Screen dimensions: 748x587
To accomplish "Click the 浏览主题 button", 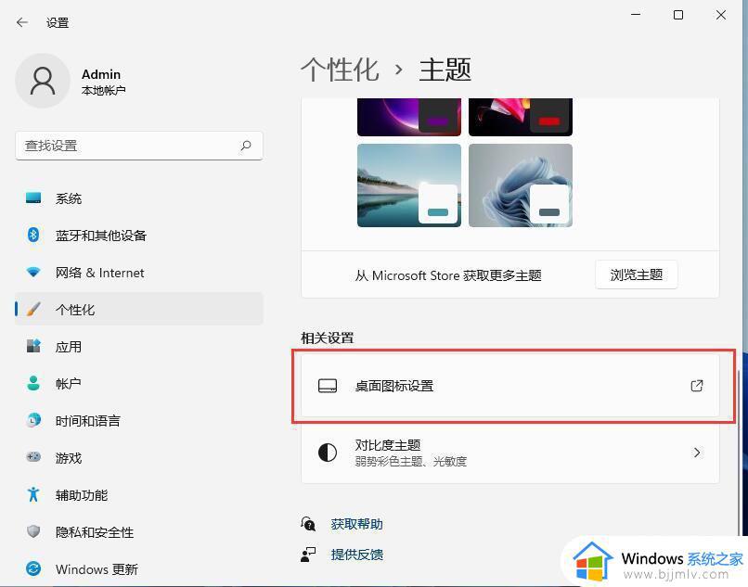I will point(636,274).
